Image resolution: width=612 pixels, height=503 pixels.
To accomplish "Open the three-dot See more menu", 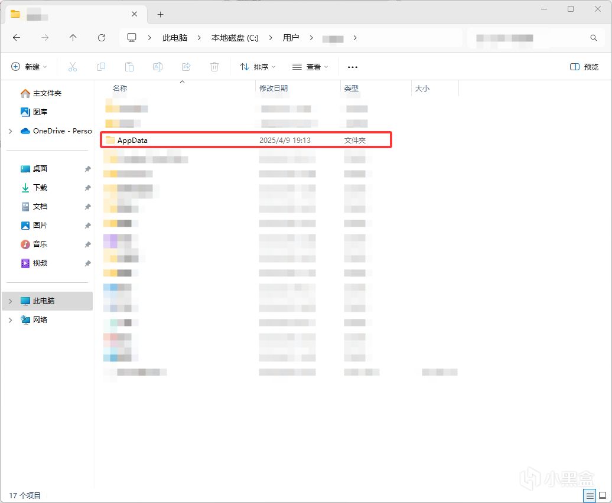I will tap(353, 67).
